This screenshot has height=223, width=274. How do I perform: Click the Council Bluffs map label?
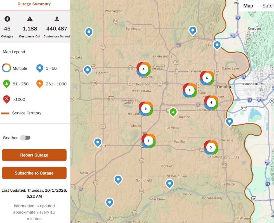[253, 84]
